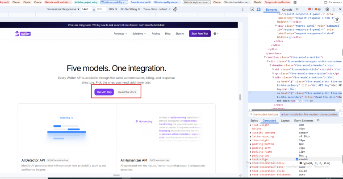
Task: Switch to the Elements panel tab
Action: [x=271, y=10]
